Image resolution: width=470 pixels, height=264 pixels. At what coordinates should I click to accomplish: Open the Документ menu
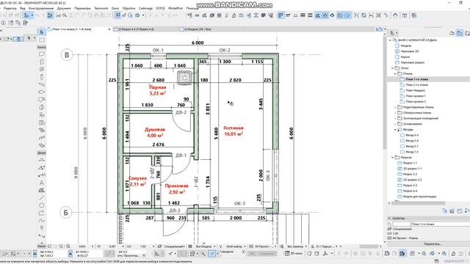click(x=64, y=8)
